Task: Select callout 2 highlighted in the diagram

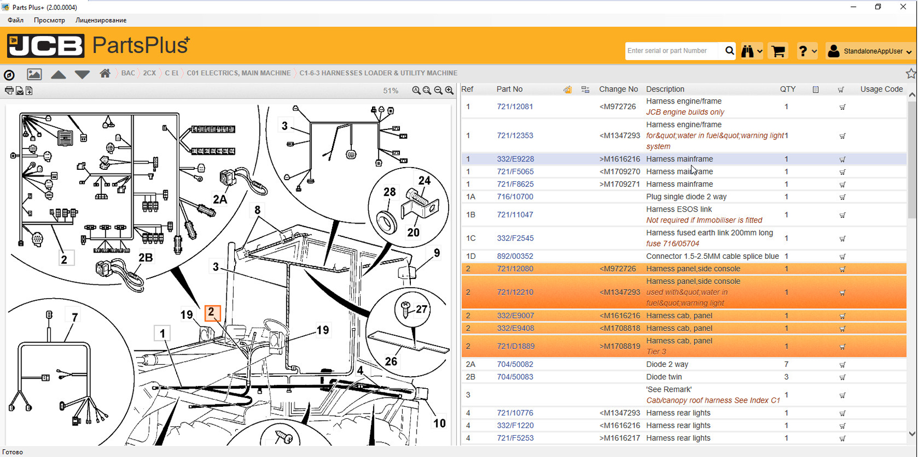Action: (211, 313)
